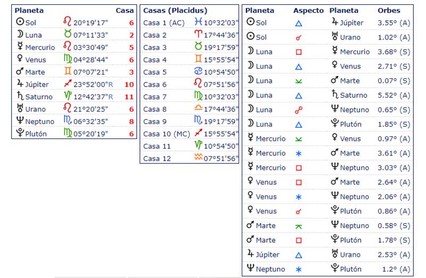Click the "Aspecto" column header

pos(308,10)
